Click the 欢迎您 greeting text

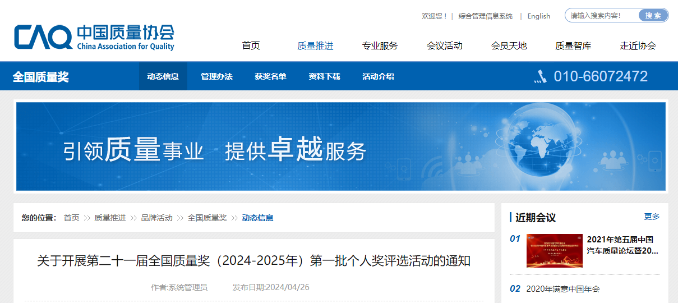click(x=435, y=16)
